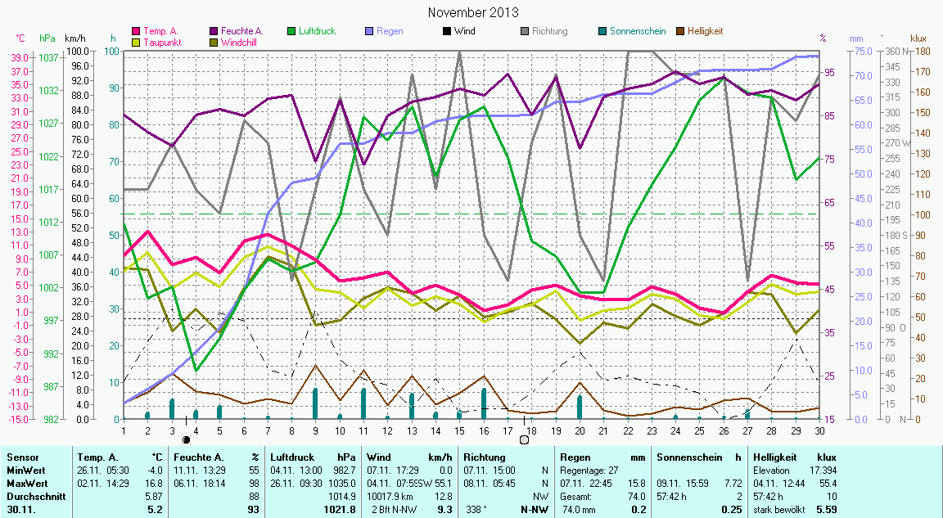Click the yellow Taupunkt legend swatch
The image size is (943, 518).
pos(136,42)
